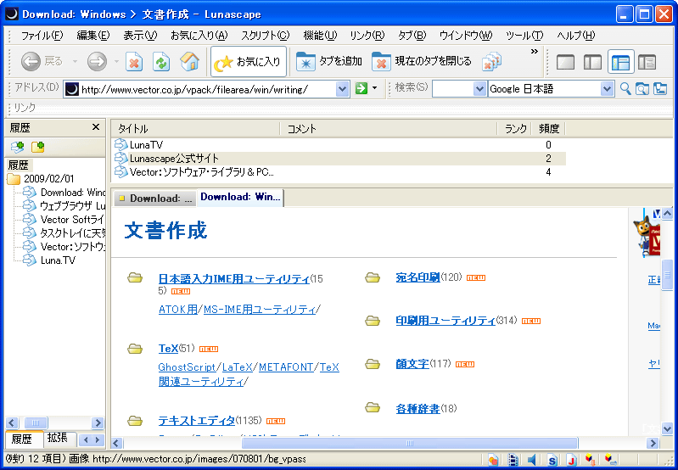Screen dimensions: 678x470
Task: Click the Forward arrow button
Action: click(x=97, y=62)
